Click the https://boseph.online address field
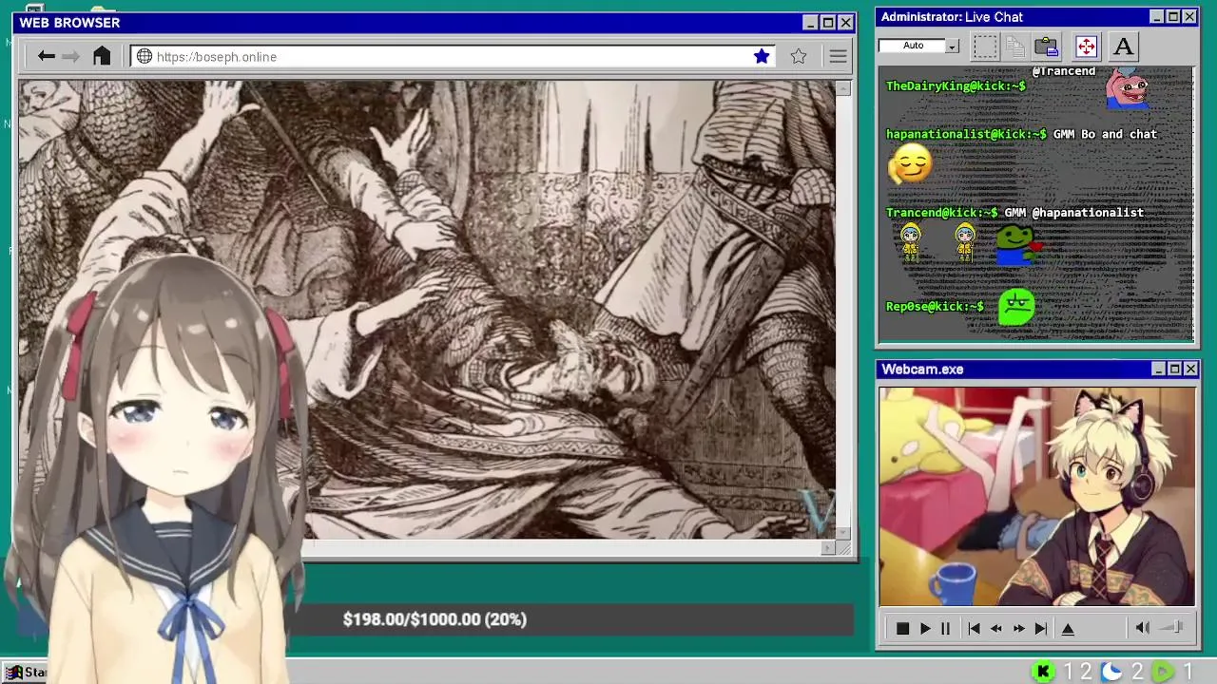Image resolution: width=1217 pixels, height=684 pixels. 453,56
